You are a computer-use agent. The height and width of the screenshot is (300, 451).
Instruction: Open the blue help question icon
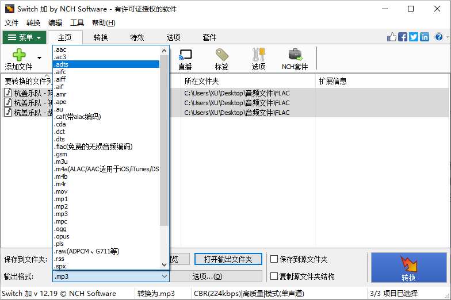click(x=439, y=37)
